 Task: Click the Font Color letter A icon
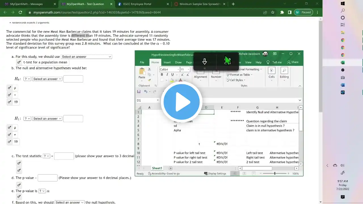(180, 80)
